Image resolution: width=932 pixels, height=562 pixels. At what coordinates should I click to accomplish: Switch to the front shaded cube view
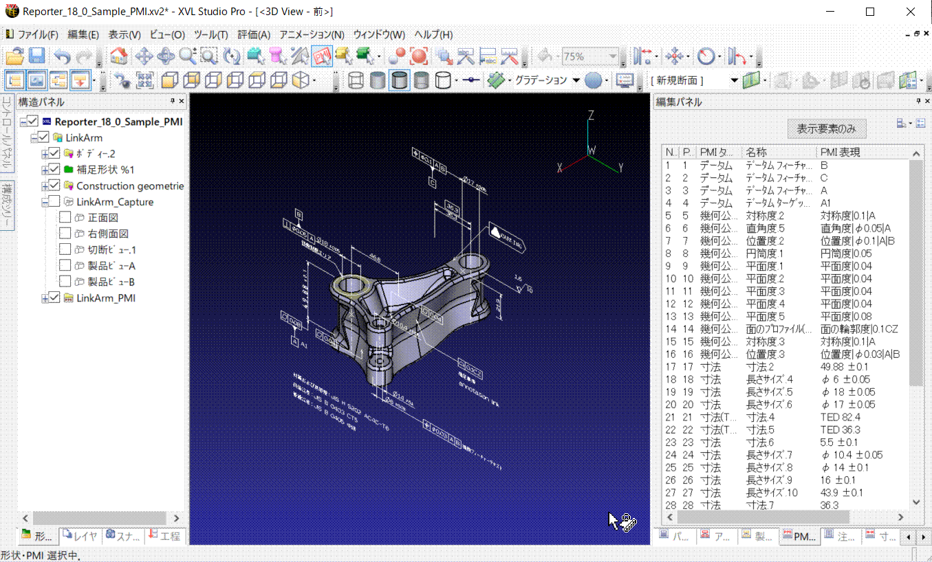170,80
